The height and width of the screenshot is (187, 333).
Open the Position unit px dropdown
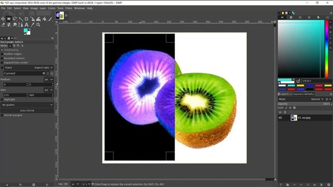coord(48,79)
